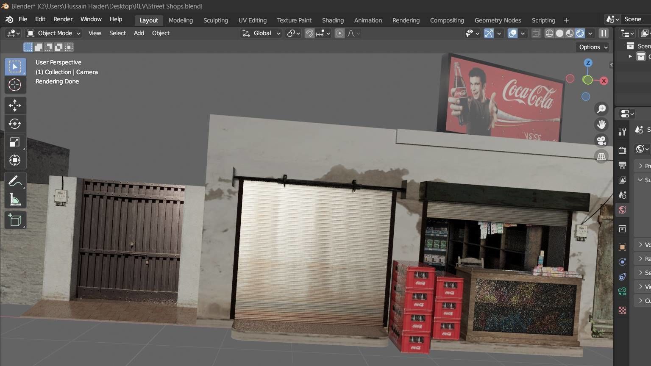
Task: Toggle show overlays button
Action: pos(512,33)
